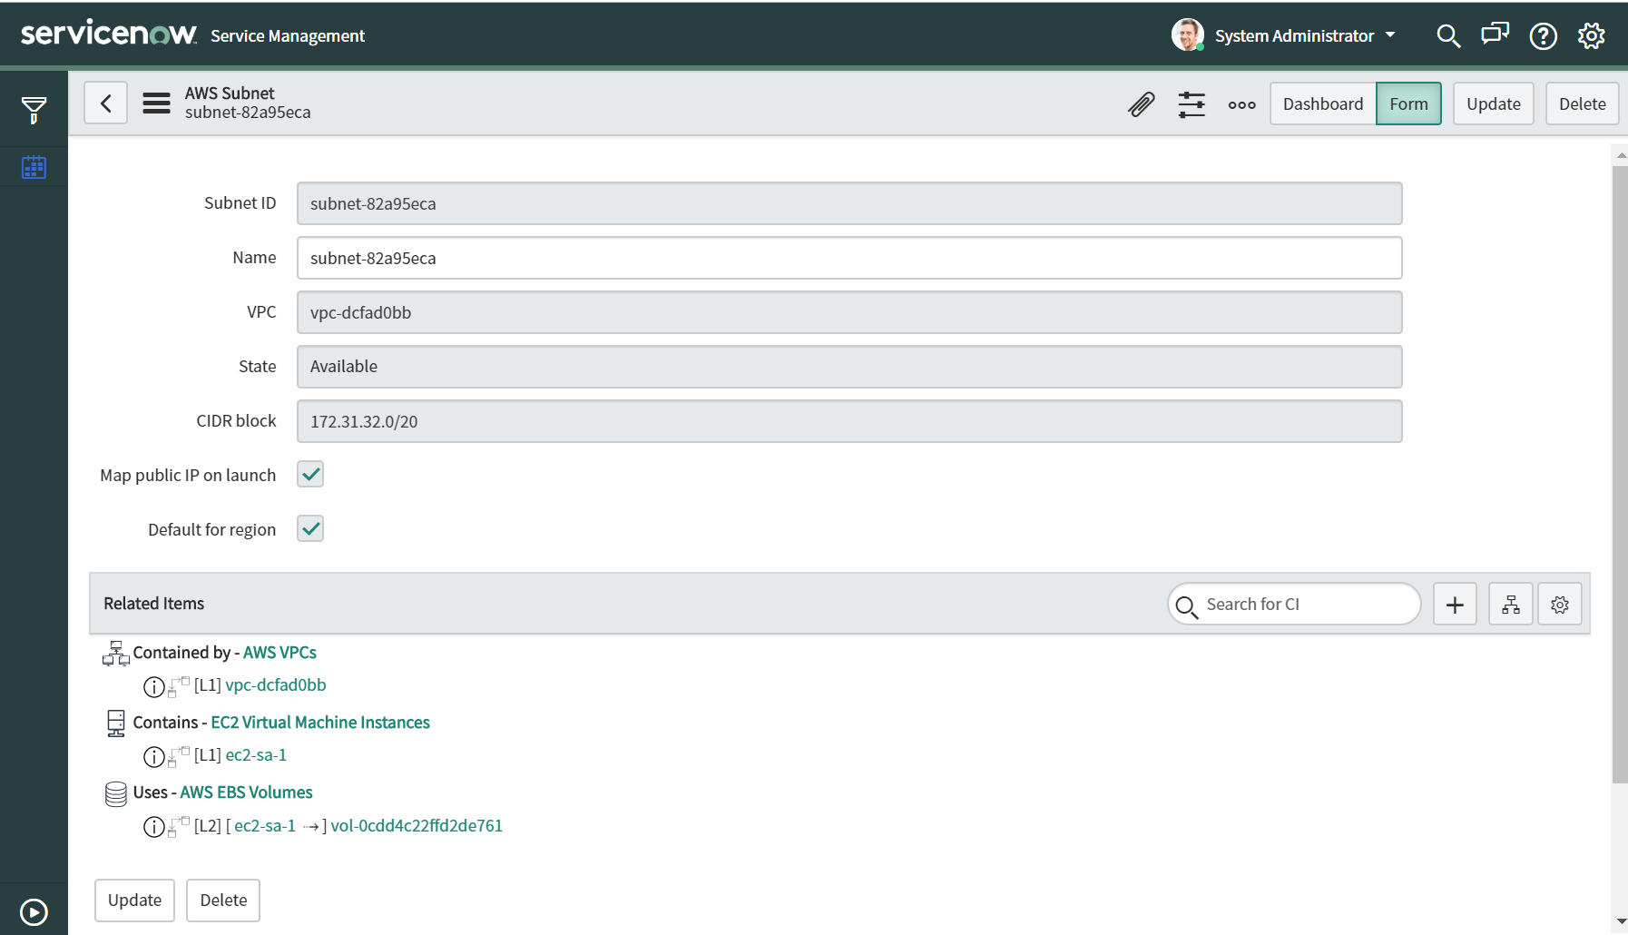Click the Related Items heading
Viewport: 1628px width, 935px height.
154,604
